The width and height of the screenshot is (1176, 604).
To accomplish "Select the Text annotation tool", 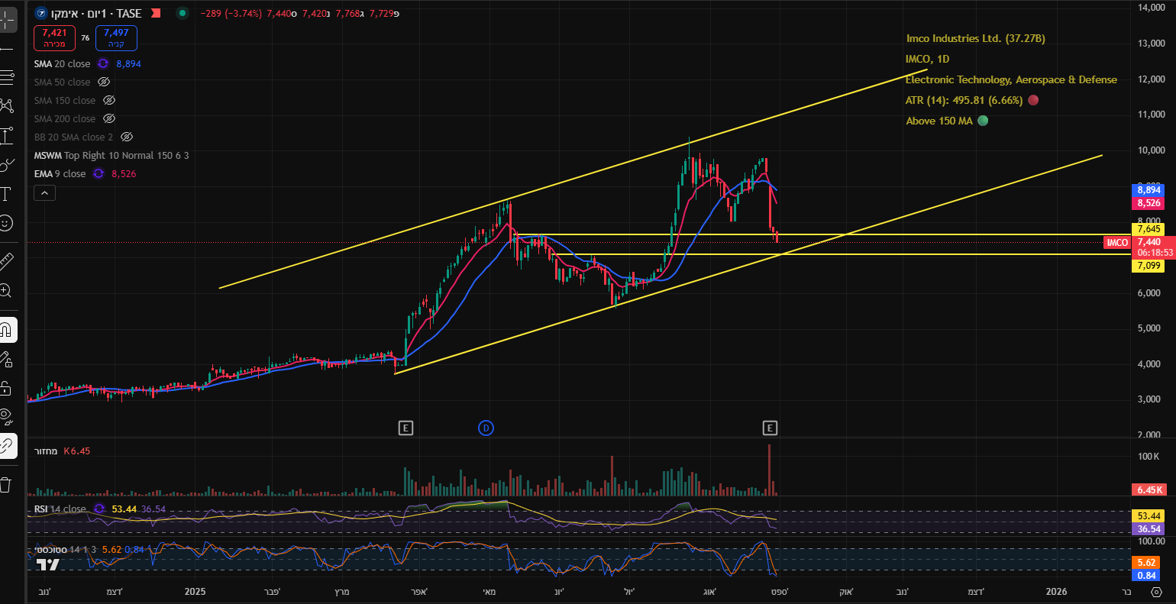I will (x=6, y=193).
